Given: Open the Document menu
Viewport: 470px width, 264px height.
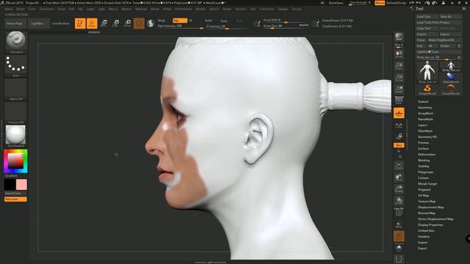Looking at the screenshot, I should [47, 9].
